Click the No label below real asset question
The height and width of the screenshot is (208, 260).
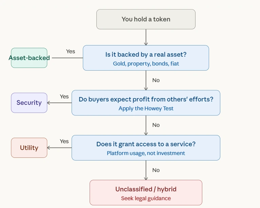tap(156, 80)
